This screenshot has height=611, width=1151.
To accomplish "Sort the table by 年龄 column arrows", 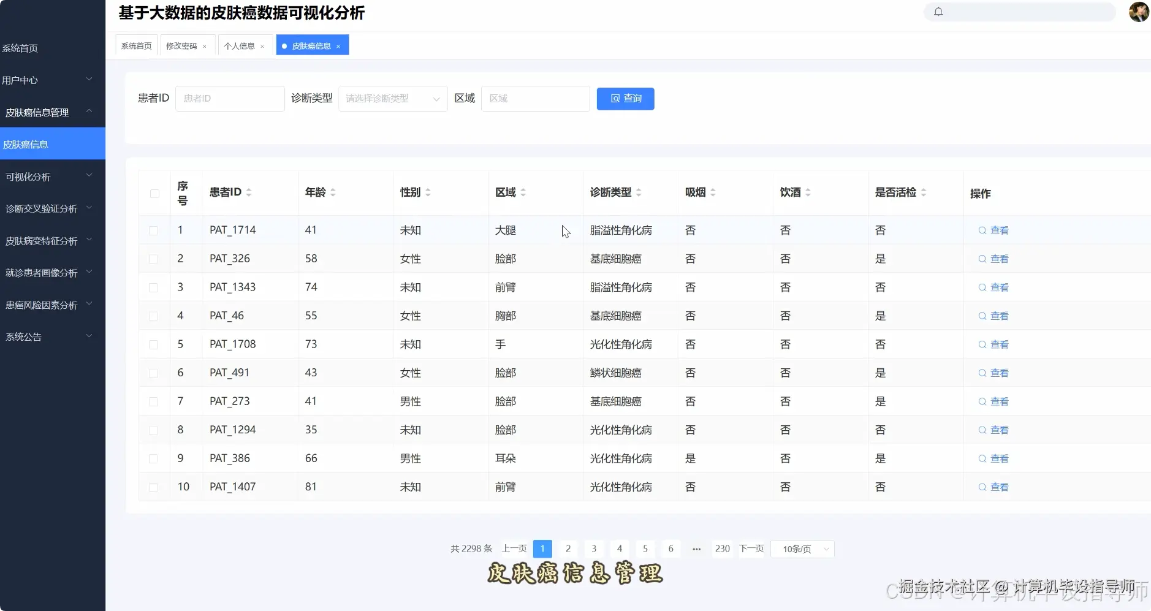I will click(332, 192).
